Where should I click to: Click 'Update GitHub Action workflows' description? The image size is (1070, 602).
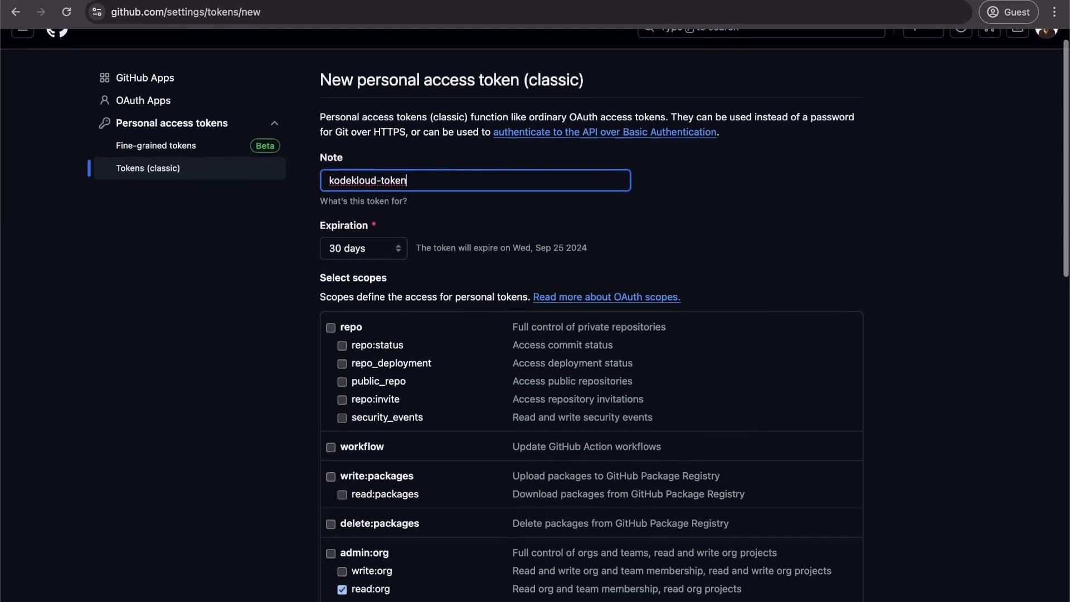[x=586, y=447]
